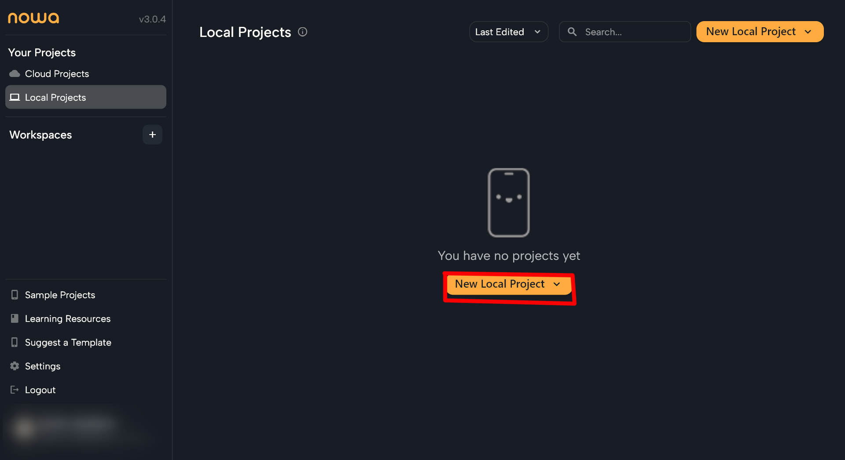Click the laptop icon for Local Projects
Screen dimensions: 845x460
pos(15,97)
